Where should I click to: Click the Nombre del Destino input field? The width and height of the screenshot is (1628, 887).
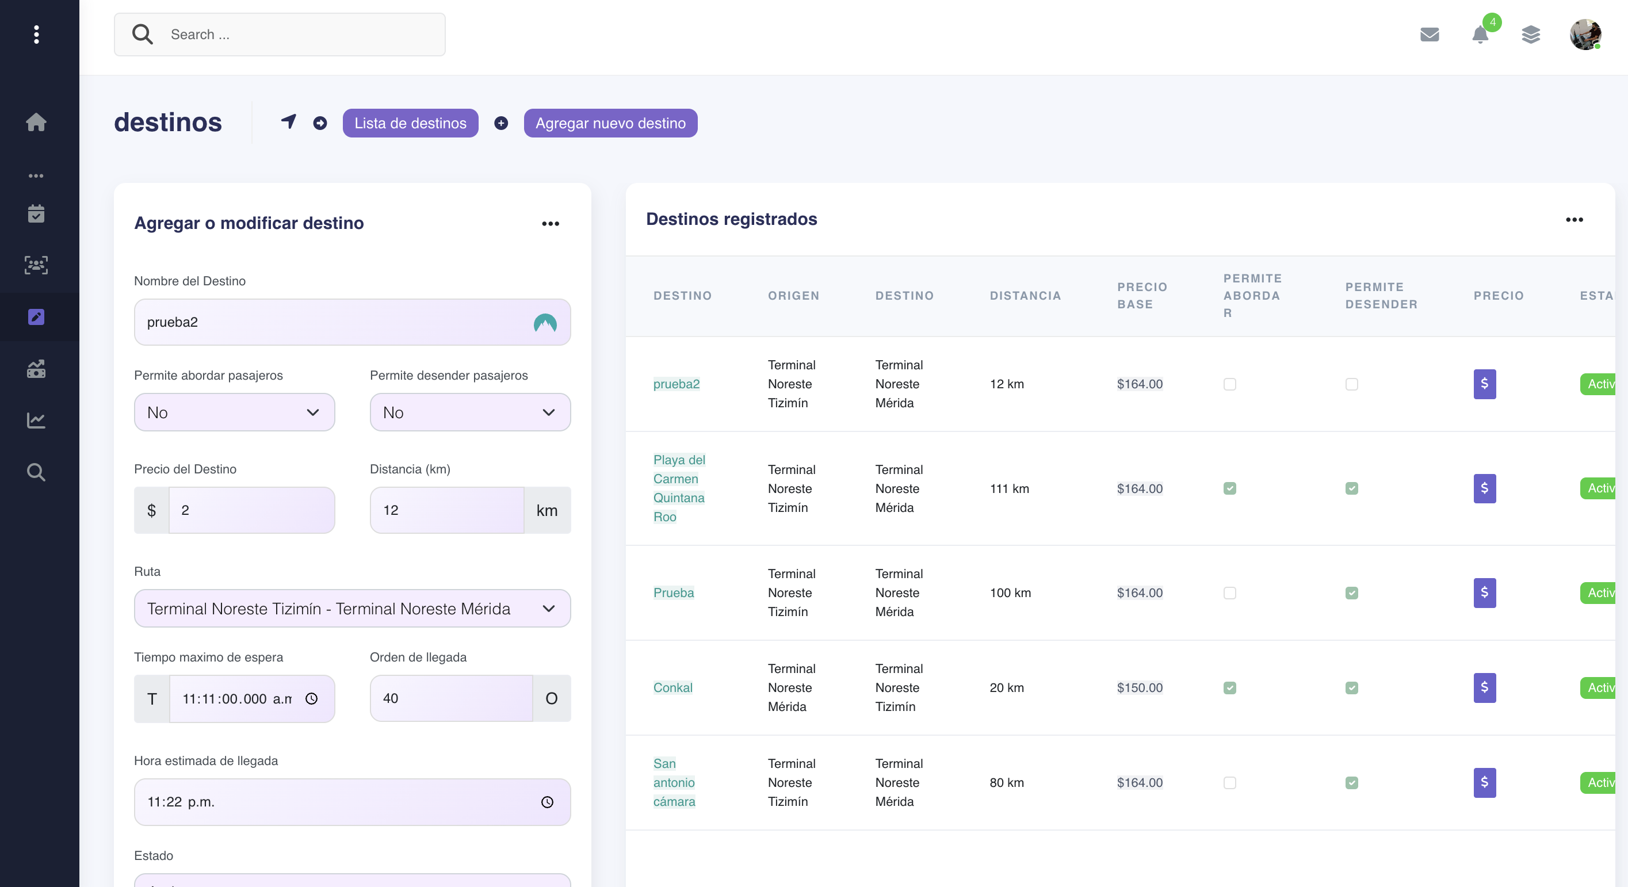click(335, 322)
